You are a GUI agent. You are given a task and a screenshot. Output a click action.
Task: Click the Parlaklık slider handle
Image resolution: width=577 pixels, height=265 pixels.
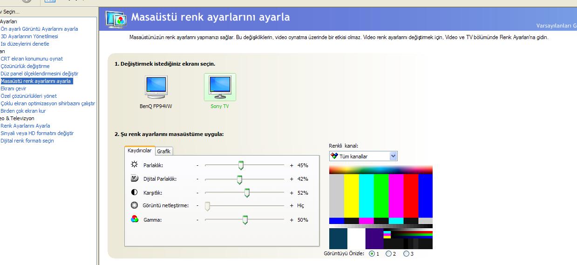(241, 165)
